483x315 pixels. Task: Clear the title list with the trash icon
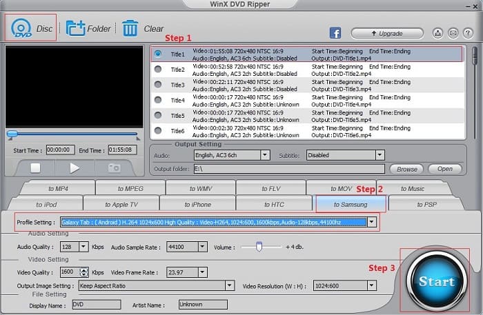click(130, 28)
